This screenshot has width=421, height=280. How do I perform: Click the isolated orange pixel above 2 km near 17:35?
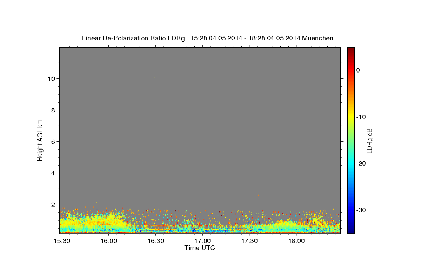click(x=259, y=195)
